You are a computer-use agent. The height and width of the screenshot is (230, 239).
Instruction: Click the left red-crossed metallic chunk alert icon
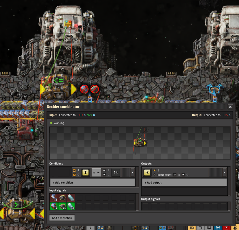84,89
